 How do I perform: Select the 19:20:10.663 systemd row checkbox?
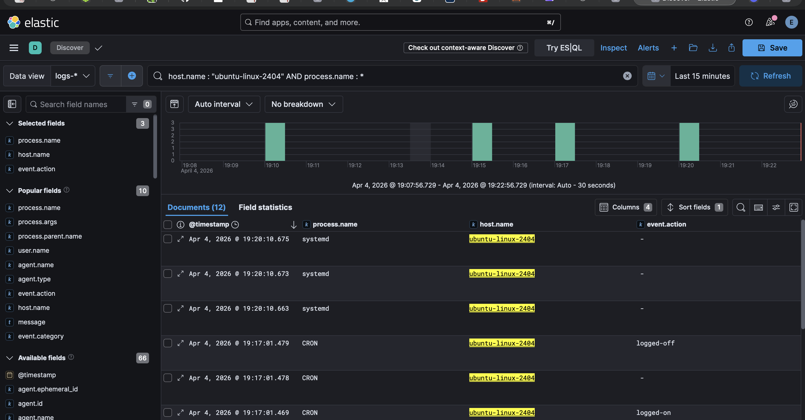(x=168, y=308)
